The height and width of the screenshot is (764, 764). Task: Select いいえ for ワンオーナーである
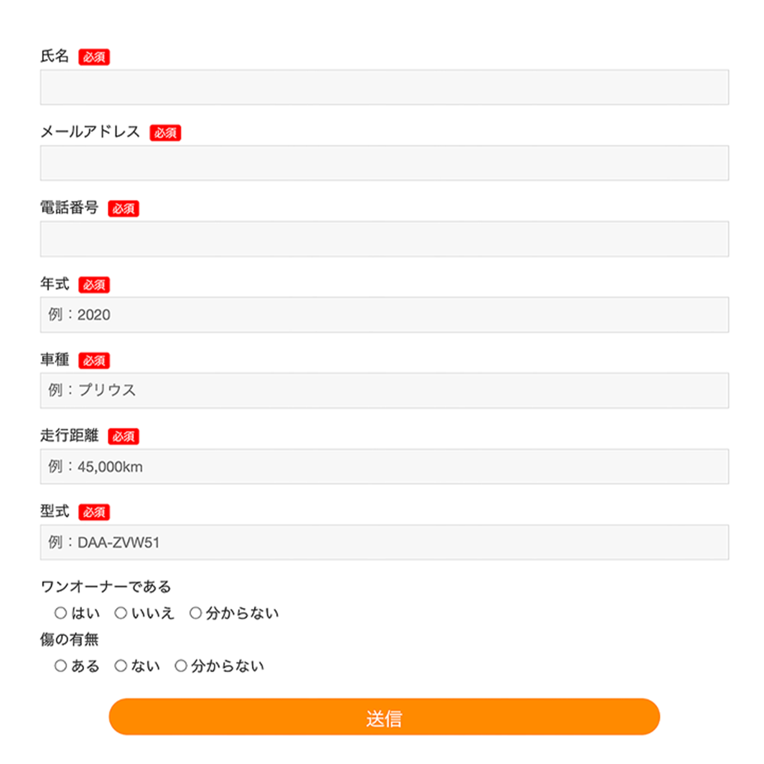(x=121, y=613)
